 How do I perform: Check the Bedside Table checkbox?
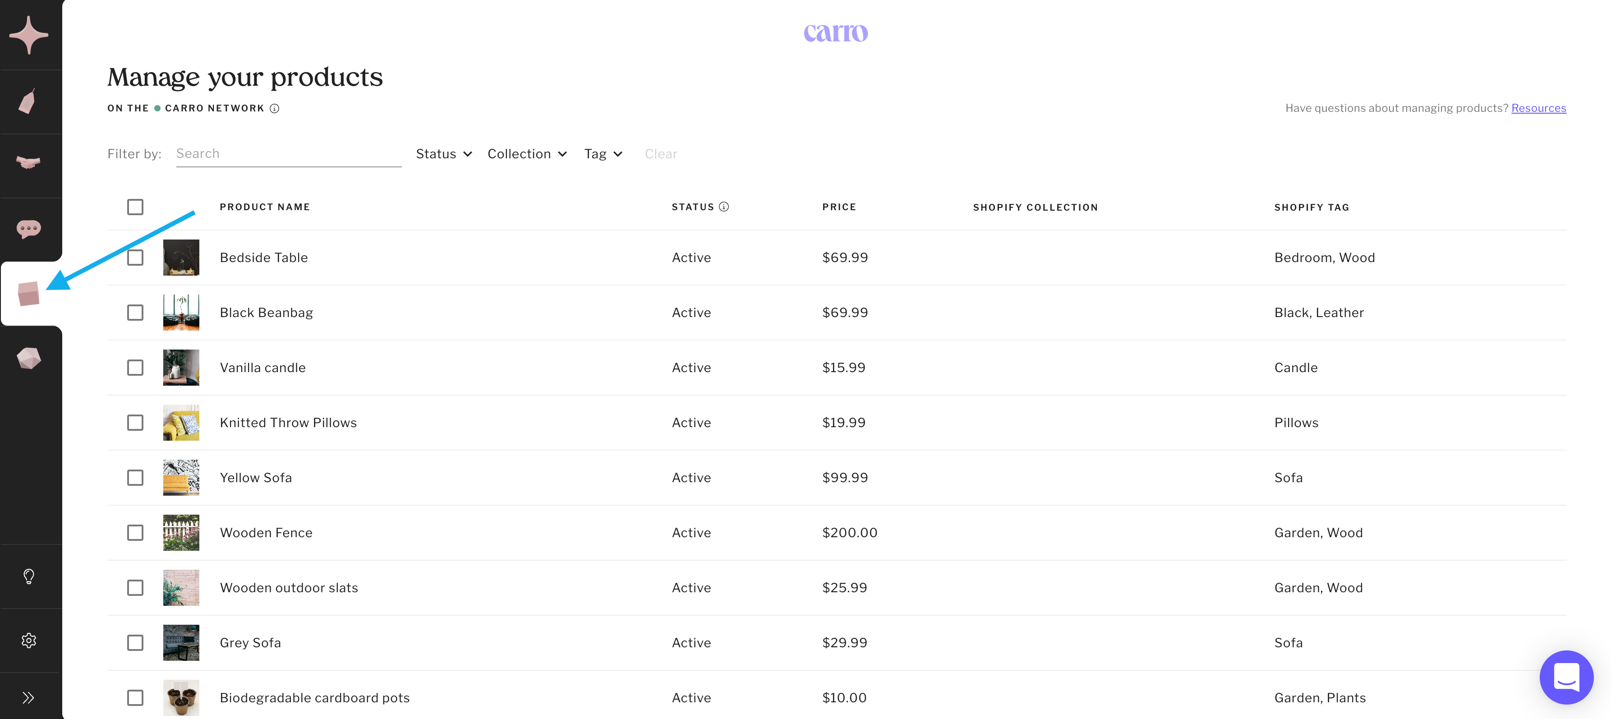pos(135,258)
